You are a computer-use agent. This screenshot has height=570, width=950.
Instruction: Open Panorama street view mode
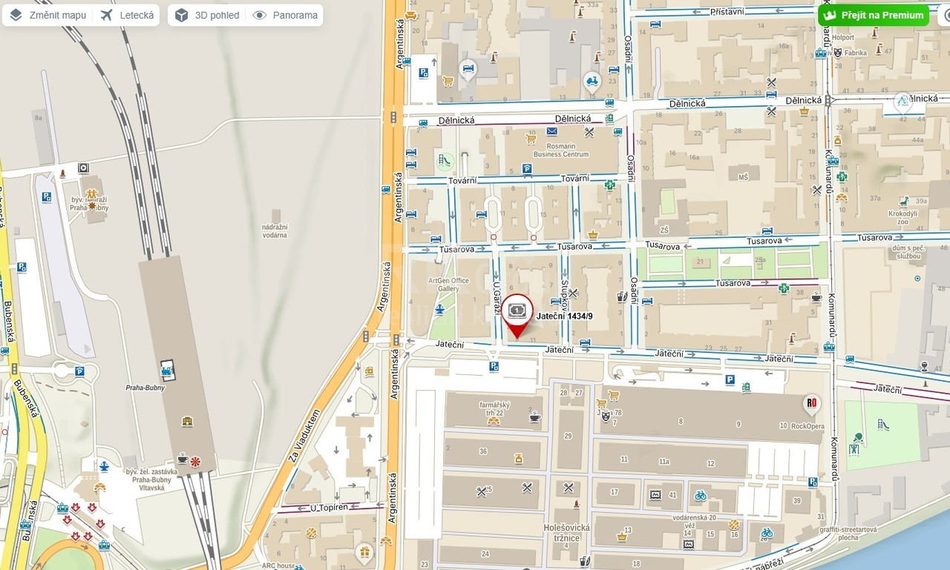coord(285,15)
